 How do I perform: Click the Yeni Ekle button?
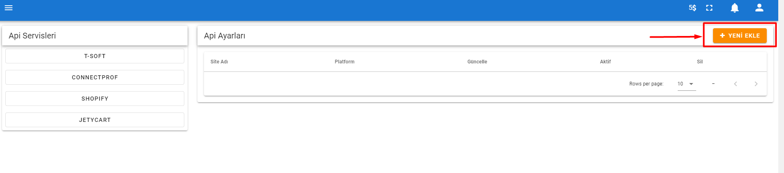(x=740, y=36)
